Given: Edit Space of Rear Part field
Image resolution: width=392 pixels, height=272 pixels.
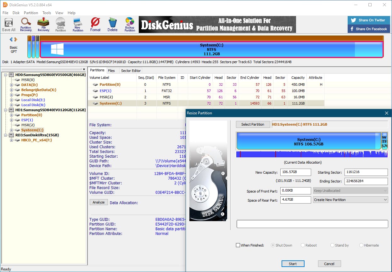Looking at the screenshot, I should [295, 200].
